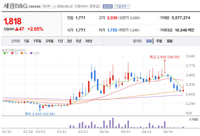Click the red 20-day moving average swatch
Screen dimensions: 200x136
[12, 53]
